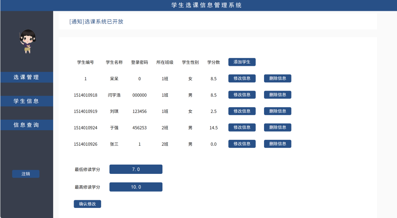Click 修改信息 for student 呆呆

(242, 78)
